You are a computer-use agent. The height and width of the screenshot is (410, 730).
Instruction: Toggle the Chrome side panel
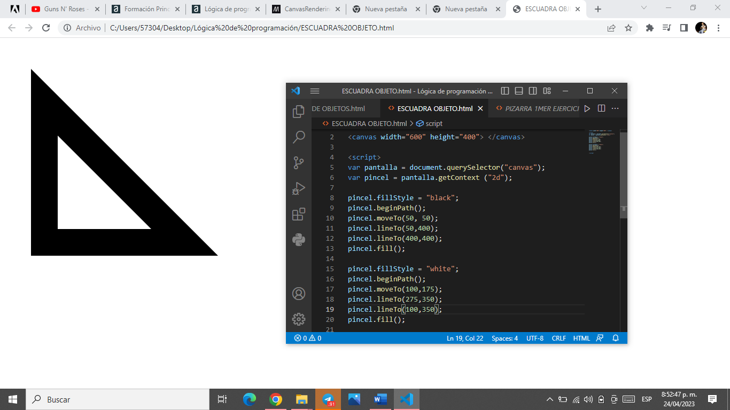coord(684,28)
